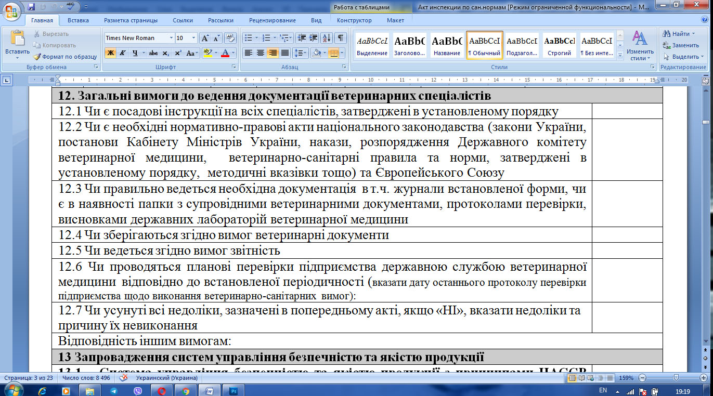
Task: Pick the text highlight color button
Action: [x=208, y=53]
